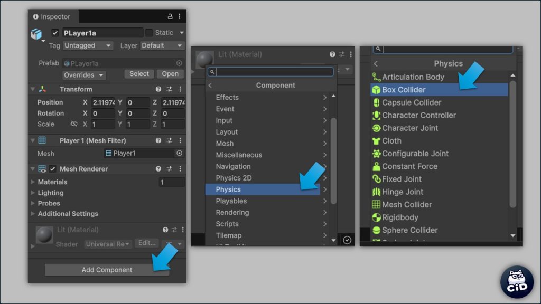Toggle the Scale constrain proportions link icon
541x304 pixels.
[74, 124]
